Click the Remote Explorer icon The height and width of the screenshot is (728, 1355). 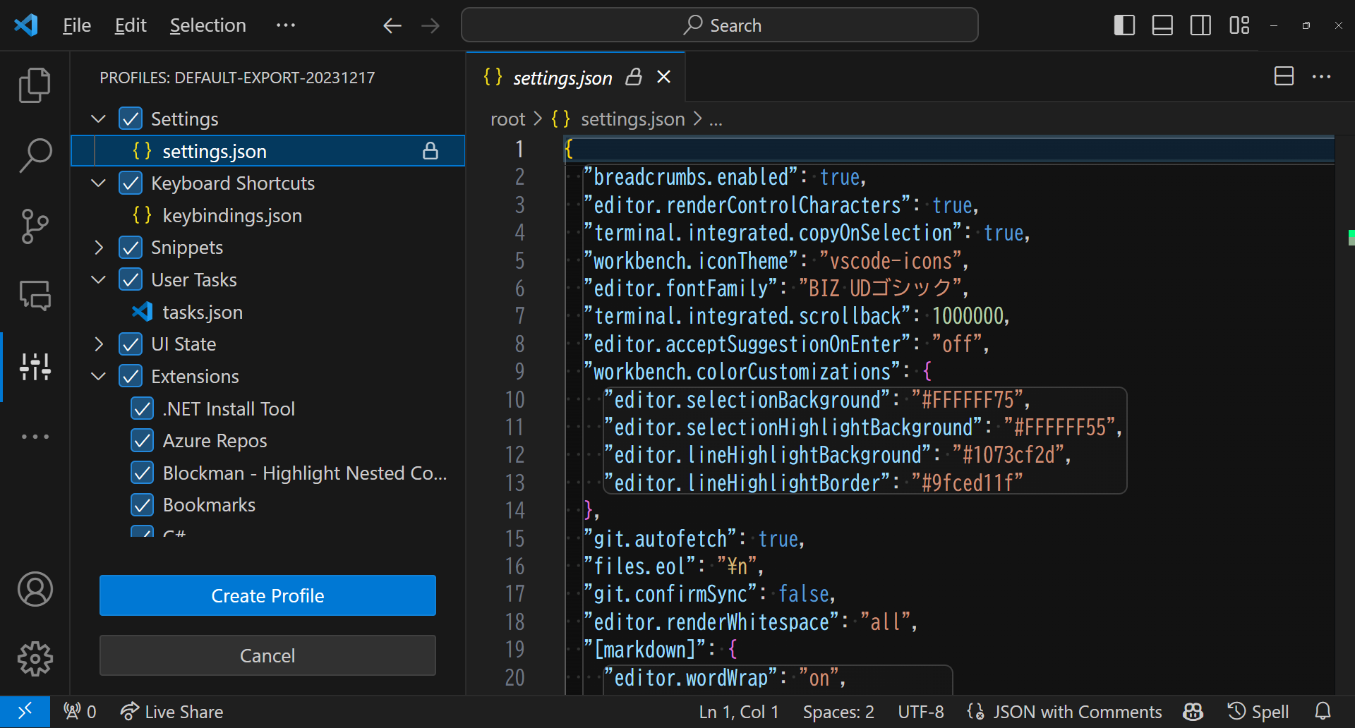34,296
